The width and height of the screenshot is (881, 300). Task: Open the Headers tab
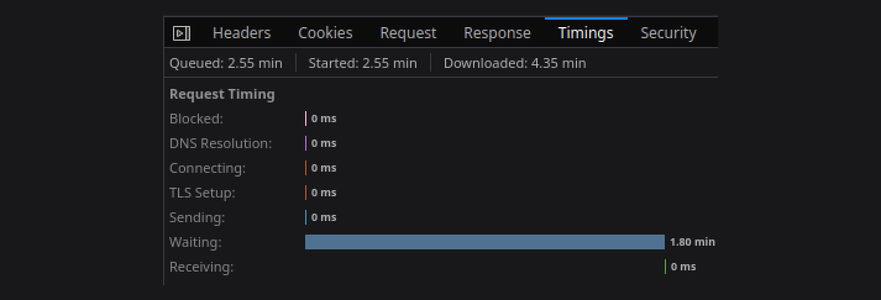pyautogui.click(x=242, y=33)
